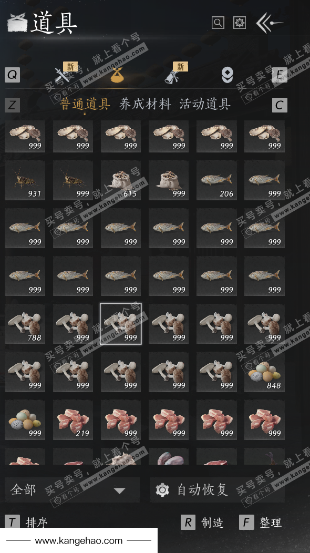
Task: Select the scroll category icon marked new
Action: pyautogui.click(x=172, y=75)
